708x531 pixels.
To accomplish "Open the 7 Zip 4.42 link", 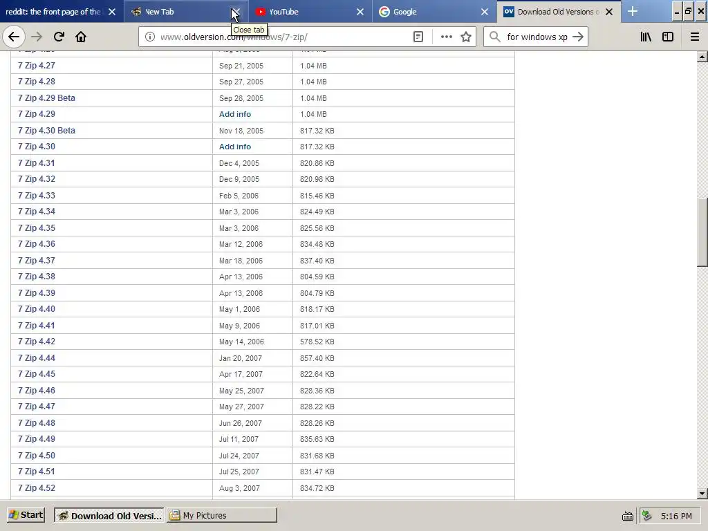I will pos(37,342).
